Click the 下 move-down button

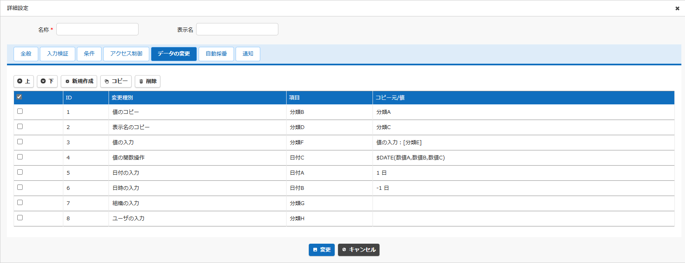coord(47,81)
